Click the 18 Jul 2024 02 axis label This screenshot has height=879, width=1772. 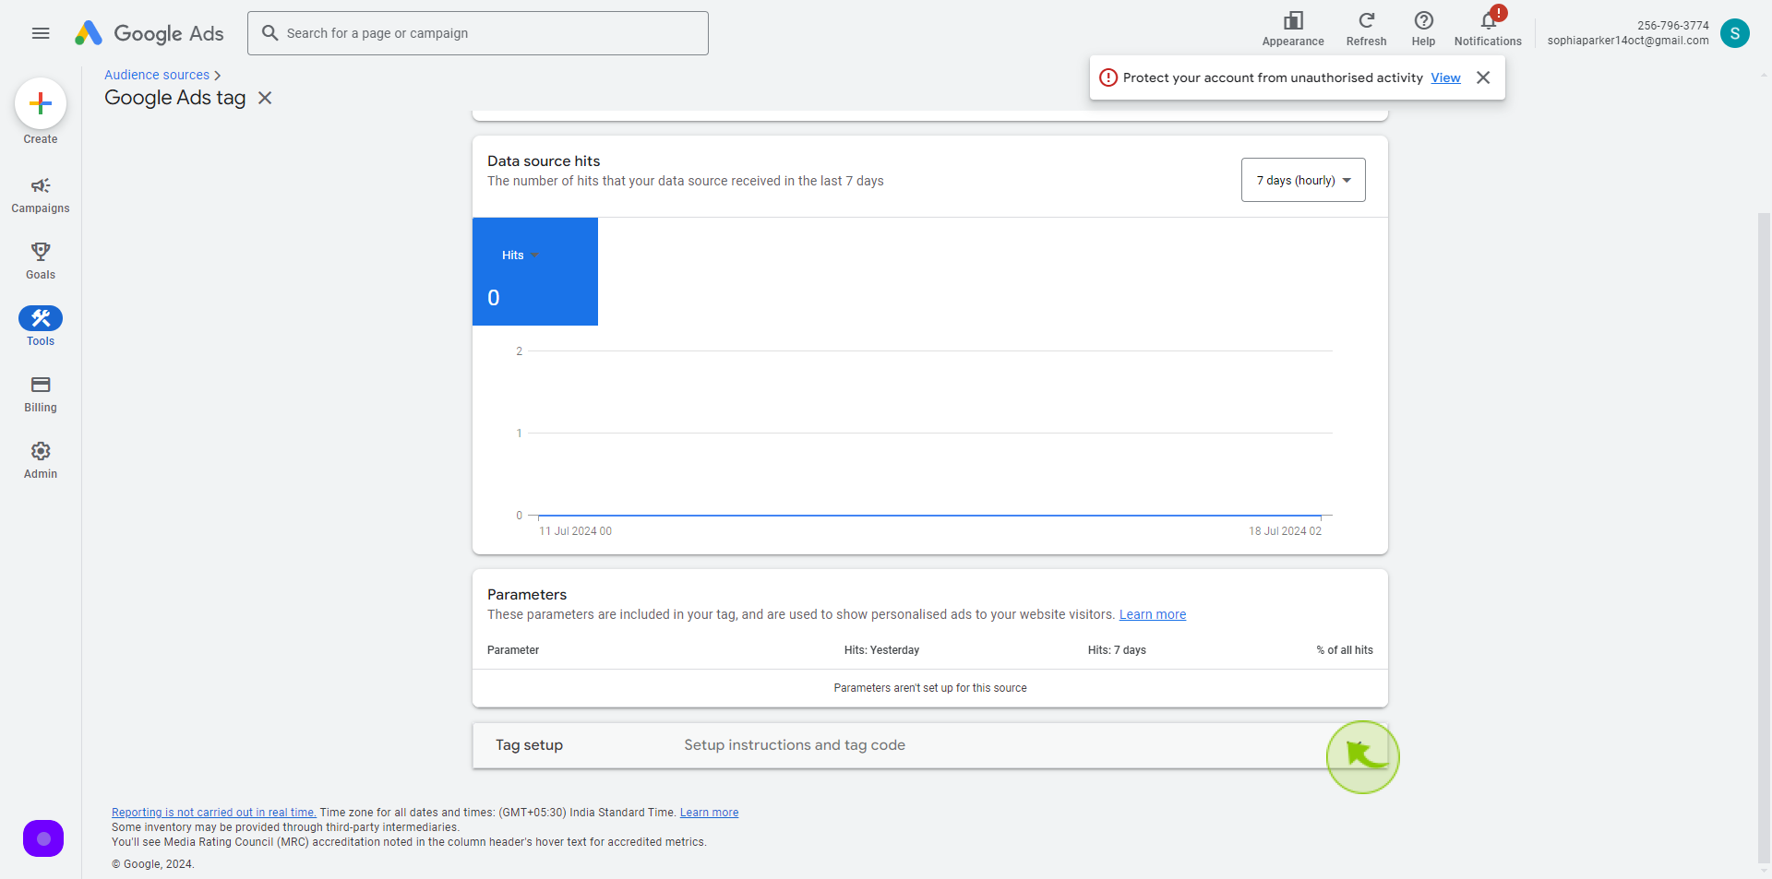coord(1285,531)
